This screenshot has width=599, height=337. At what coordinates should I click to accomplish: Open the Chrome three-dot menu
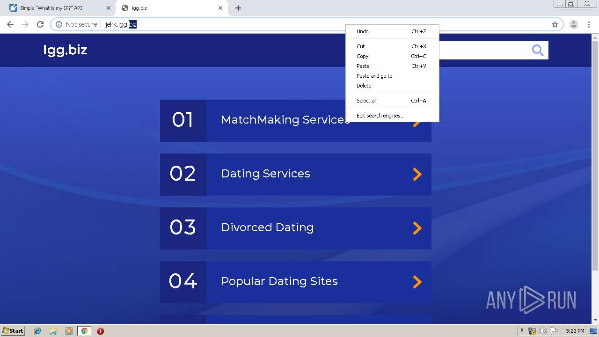pyautogui.click(x=589, y=24)
